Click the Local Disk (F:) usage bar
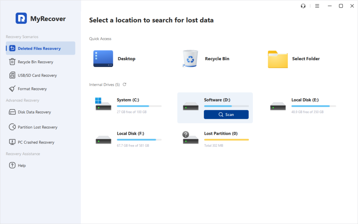358x224 pixels. point(139,140)
